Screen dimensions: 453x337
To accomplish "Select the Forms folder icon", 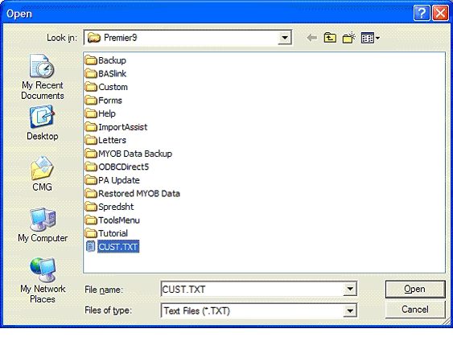I will pos(91,101).
